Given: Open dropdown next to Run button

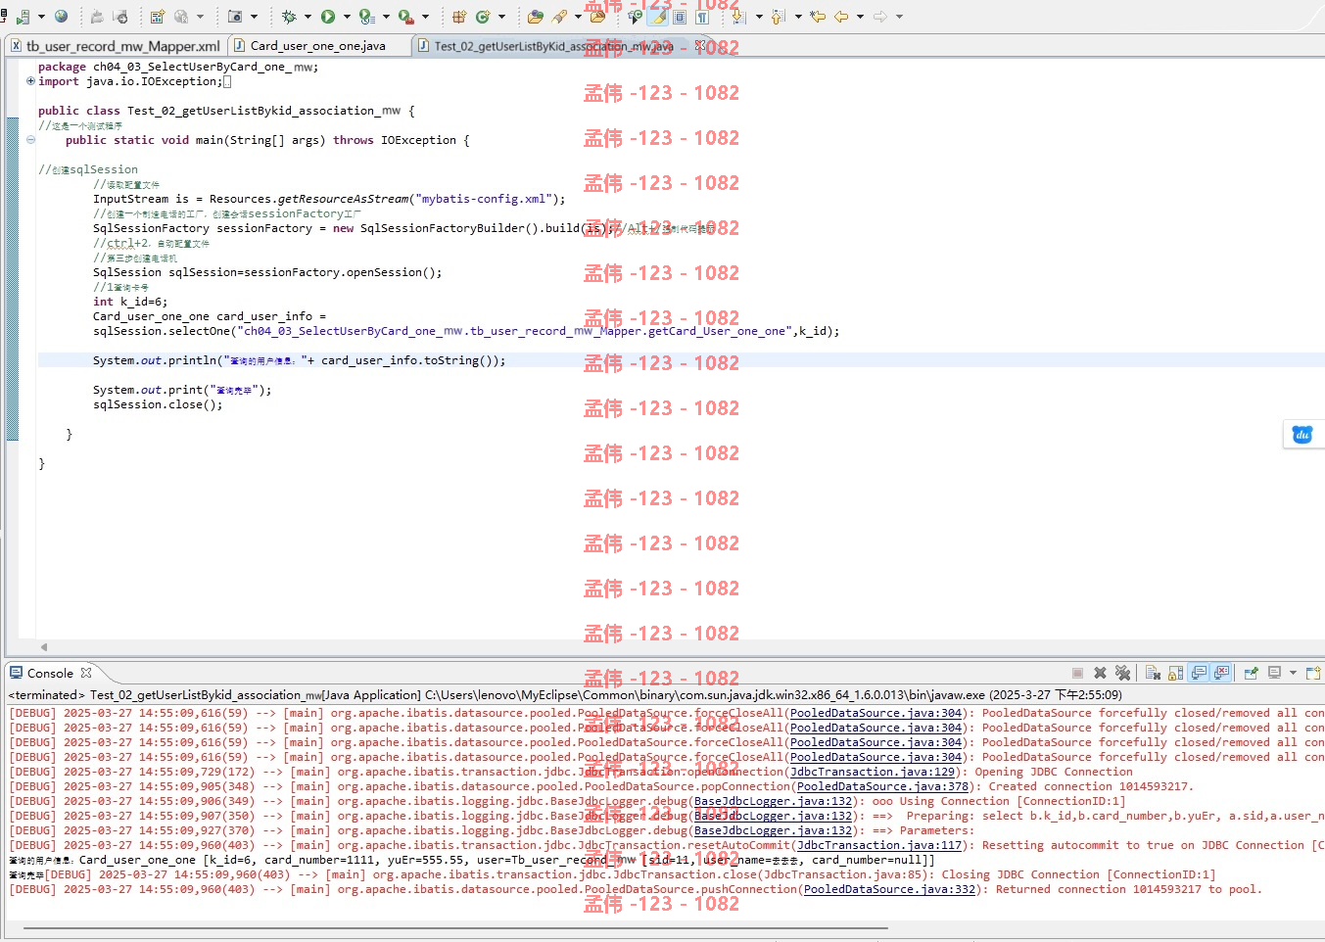Looking at the screenshot, I should pos(347,17).
